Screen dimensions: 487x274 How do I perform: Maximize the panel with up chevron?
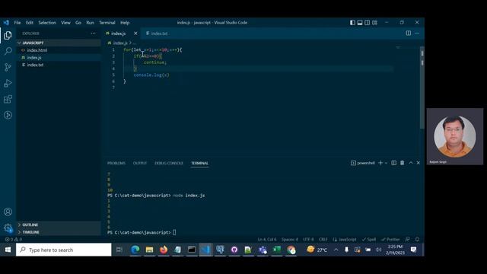coord(411,163)
